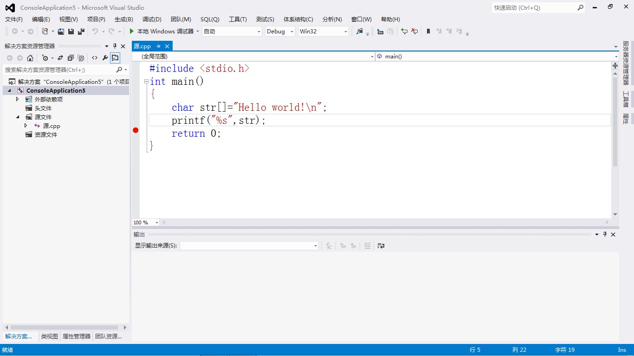Switch to the 类视图 bottom tab
This screenshot has height=356, width=634.
[50, 336]
